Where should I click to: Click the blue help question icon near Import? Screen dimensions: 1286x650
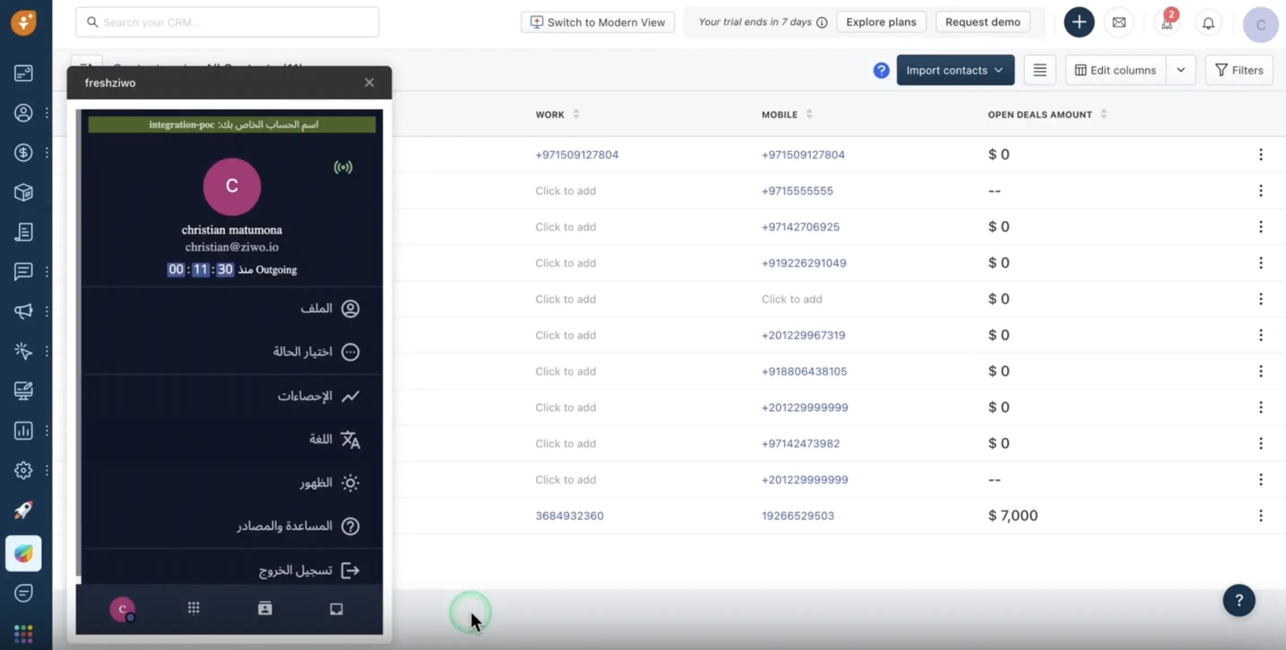point(881,70)
